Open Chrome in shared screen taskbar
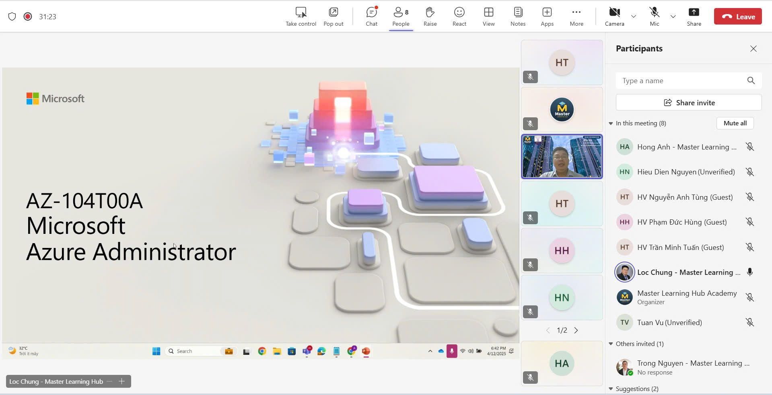772x395 pixels. click(262, 351)
